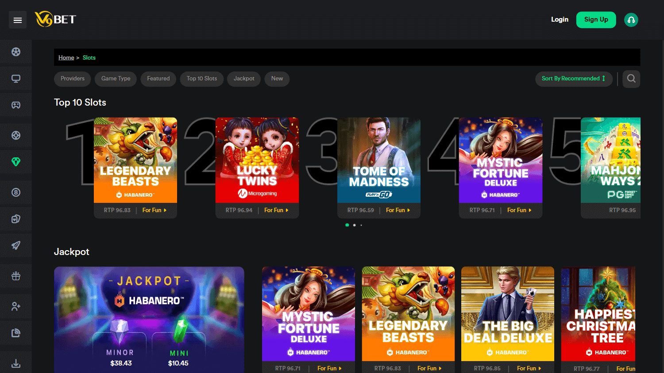Open the rocket icon in sidebar
Image resolution: width=664 pixels, height=373 pixels.
pyautogui.click(x=16, y=245)
